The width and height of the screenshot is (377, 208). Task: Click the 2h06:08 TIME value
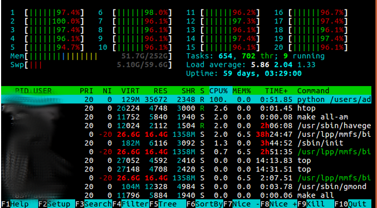tap(277, 125)
